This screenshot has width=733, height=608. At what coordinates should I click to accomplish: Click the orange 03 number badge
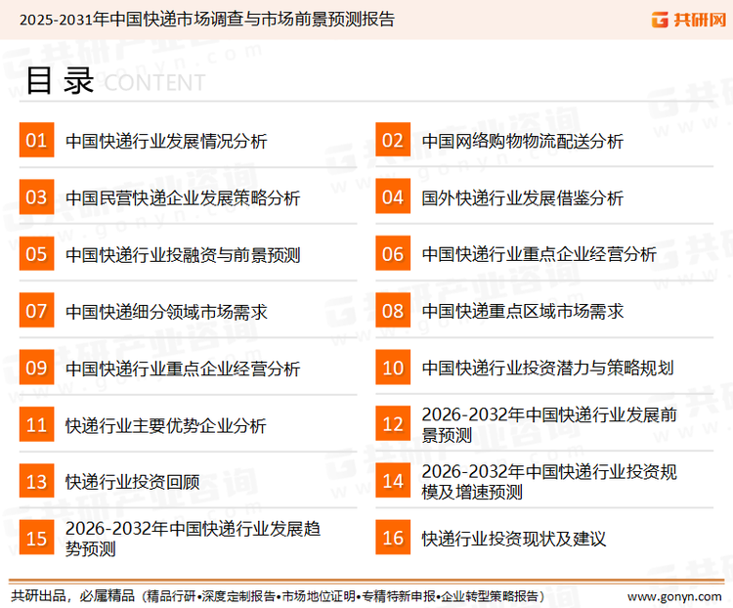coord(36,196)
